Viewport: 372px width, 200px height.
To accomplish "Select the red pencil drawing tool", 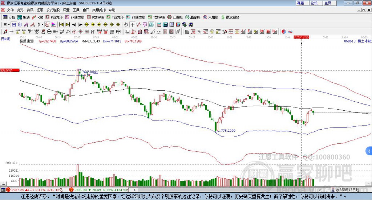I will click(x=5, y=32).
